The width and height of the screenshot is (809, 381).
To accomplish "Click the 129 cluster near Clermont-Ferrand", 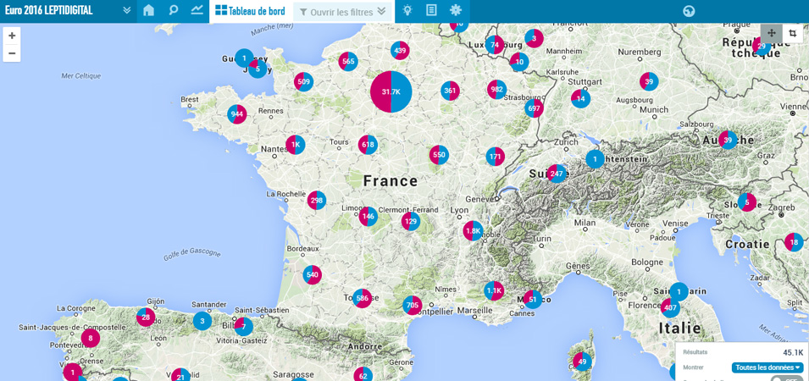I will pyautogui.click(x=411, y=221).
